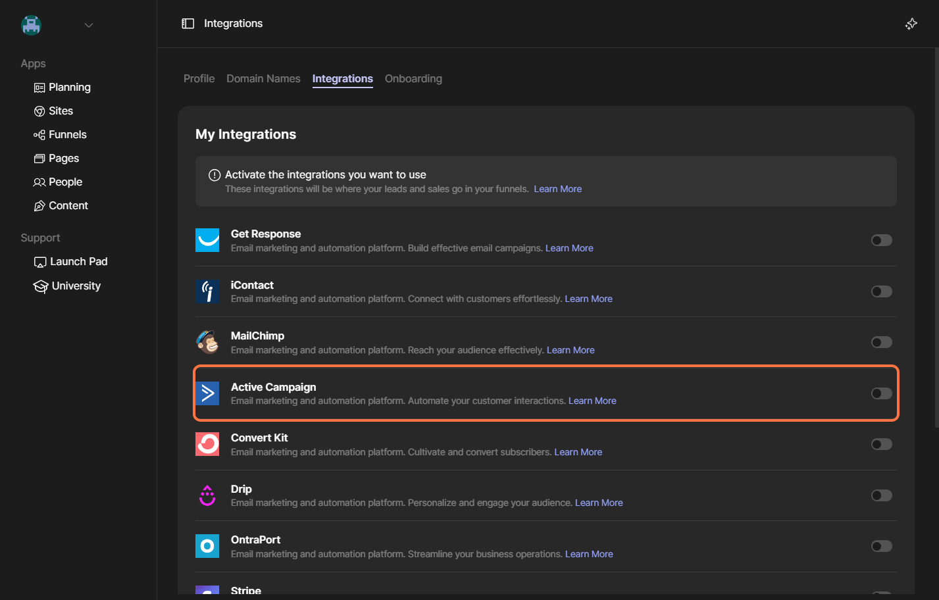The width and height of the screenshot is (939, 600).
Task: Click the Planning icon in sidebar
Action: click(39, 87)
